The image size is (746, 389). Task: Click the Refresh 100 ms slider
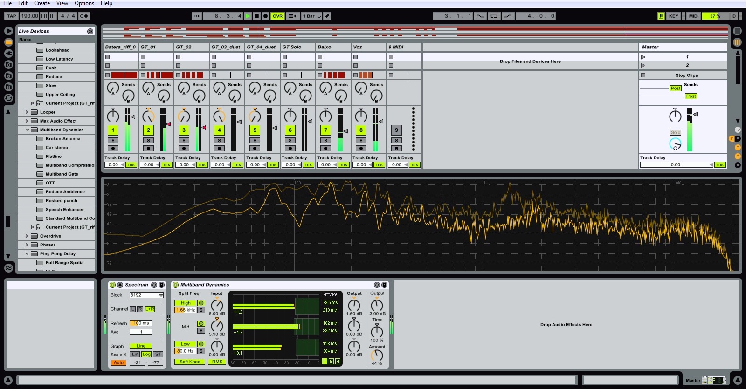click(x=140, y=323)
